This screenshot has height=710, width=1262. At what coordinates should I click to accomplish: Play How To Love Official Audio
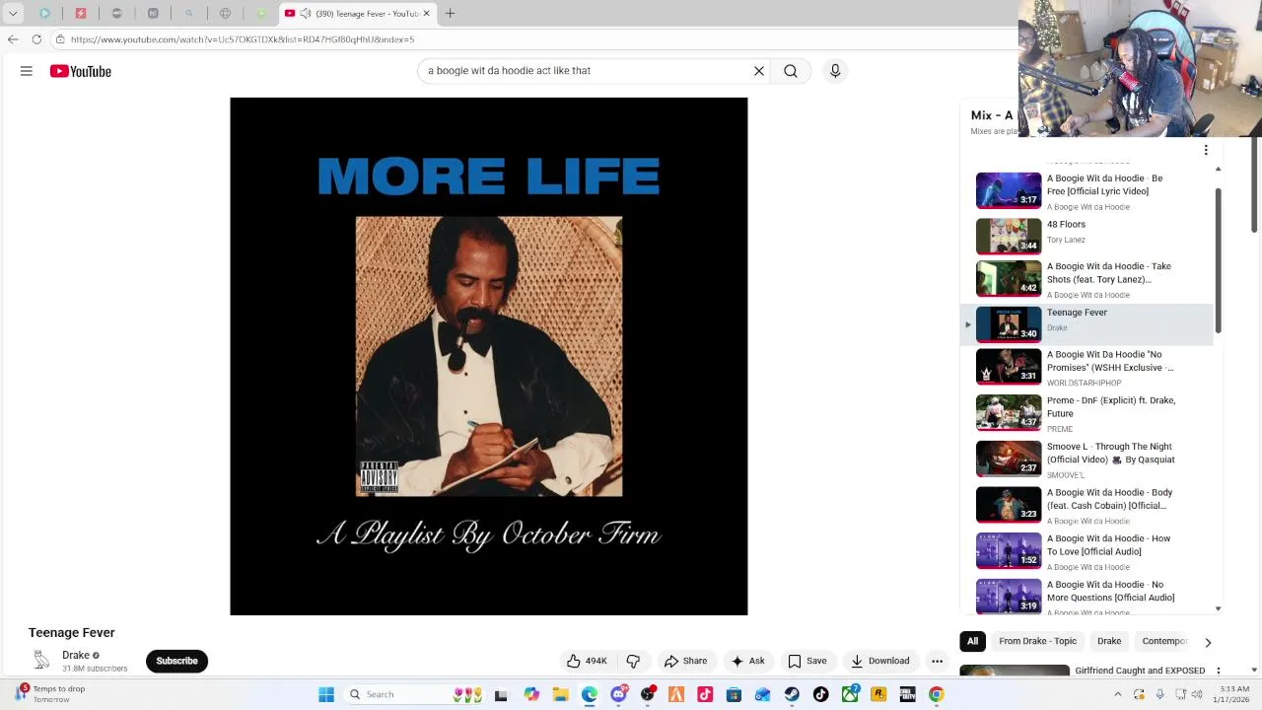(x=1087, y=551)
